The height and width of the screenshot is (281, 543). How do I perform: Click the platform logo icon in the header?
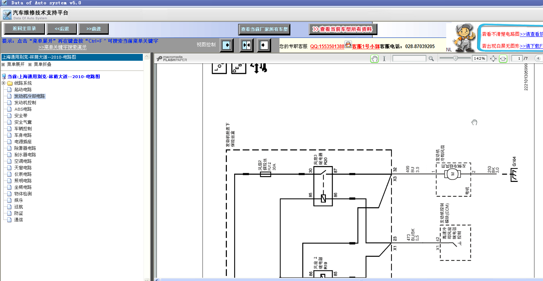pyautogui.click(x=7, y=15)
